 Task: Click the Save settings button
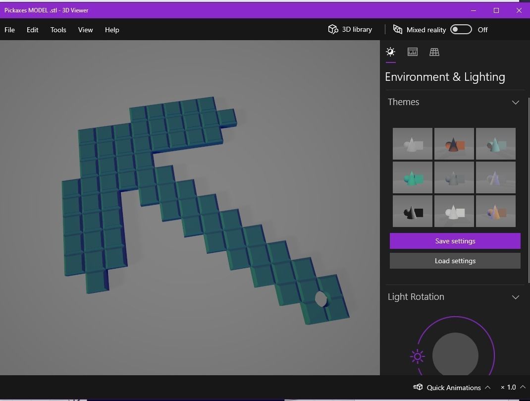(x=455, y=241)
